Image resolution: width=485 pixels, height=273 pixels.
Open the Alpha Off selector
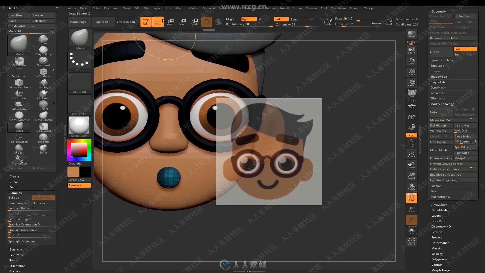pos(79,83)
